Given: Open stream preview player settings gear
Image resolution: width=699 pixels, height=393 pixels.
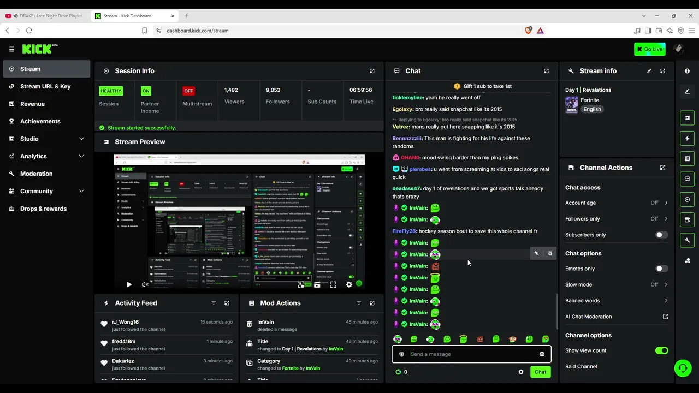Looking at the screenshot, I should pyautogui.click(x=349, y=284).
